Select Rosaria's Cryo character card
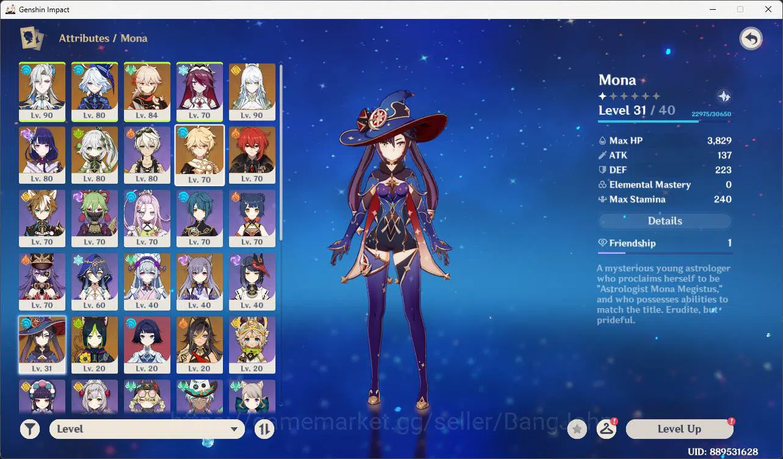Screen dimensions: 783x459 [x=200, y=92]
